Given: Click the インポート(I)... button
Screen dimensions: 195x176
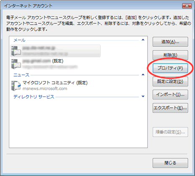Looking at the screenshot, I should [x=170, y=94].
